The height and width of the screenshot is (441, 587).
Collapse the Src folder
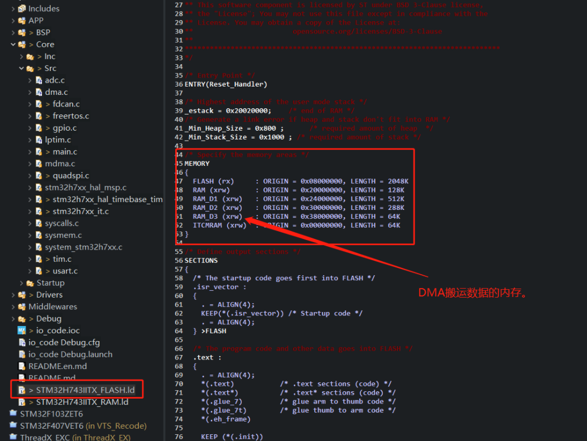[x=23, y=68]
